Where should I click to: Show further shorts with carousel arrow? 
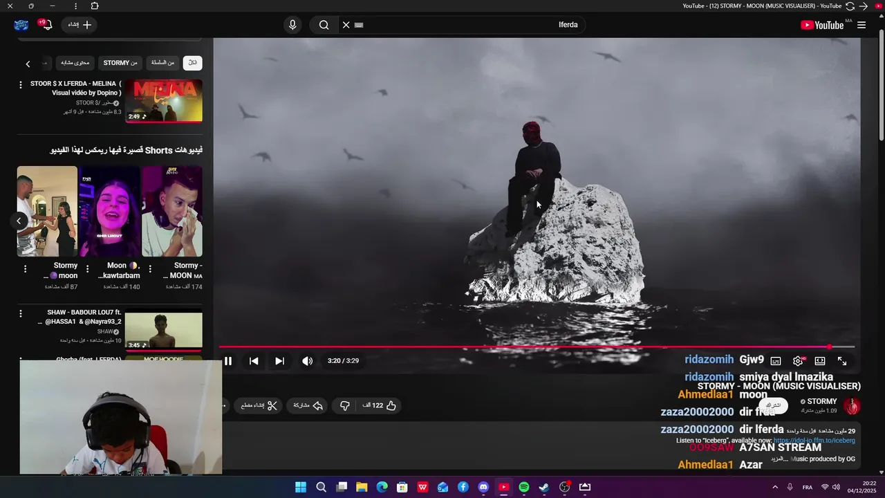(19, 221)
